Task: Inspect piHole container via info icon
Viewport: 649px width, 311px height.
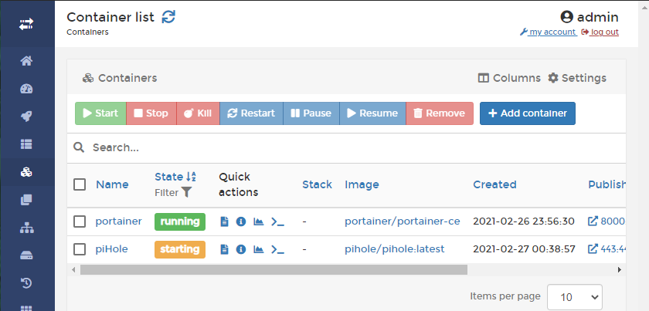Action: [241, 249]
